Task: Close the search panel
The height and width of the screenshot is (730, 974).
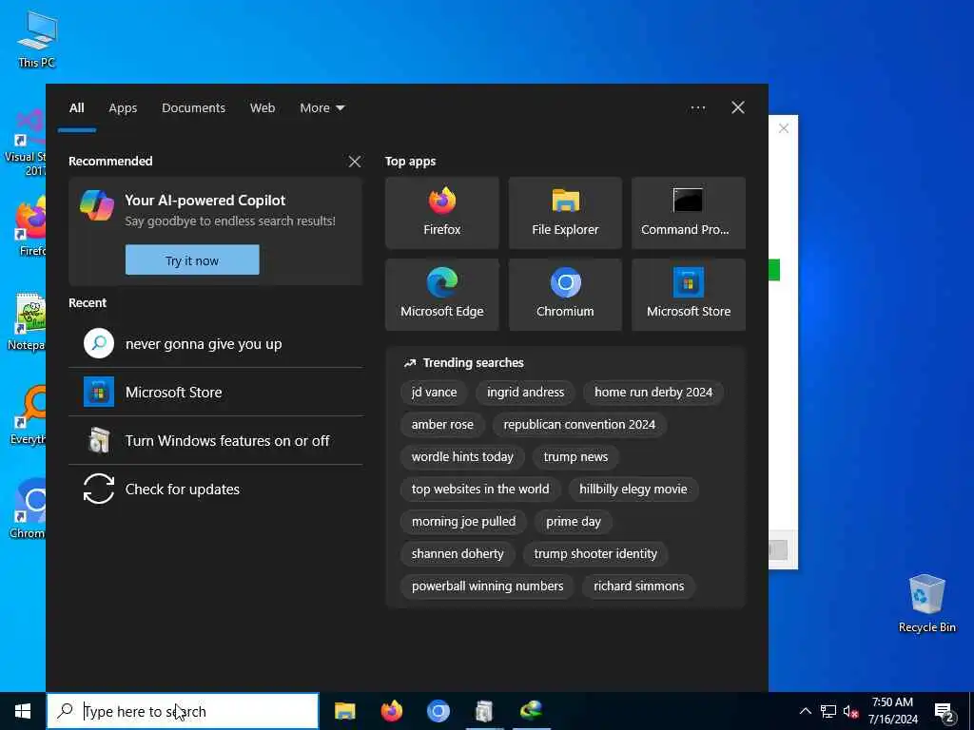Action: pyautogui.click(x=738, y=108)
